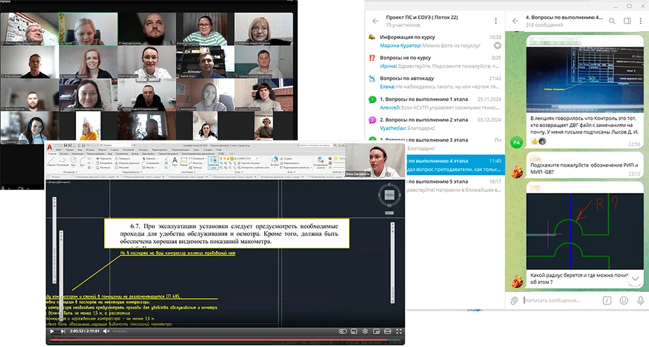Click the AutoCAD ViewCube Сверху face
The image size is (649, 347).
click(x=389, y=195)
